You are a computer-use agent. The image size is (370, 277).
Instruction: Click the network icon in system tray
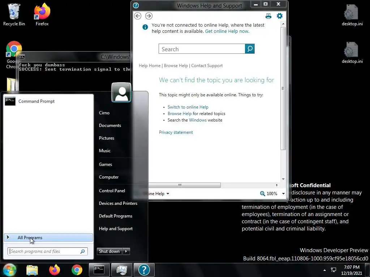334,270
